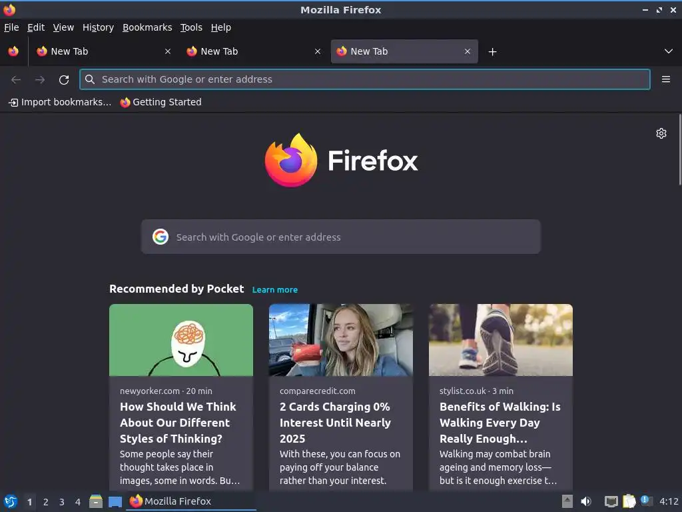Close the first New Tab
Viewport: 682px width, 512px height.
tap(167, 51)
